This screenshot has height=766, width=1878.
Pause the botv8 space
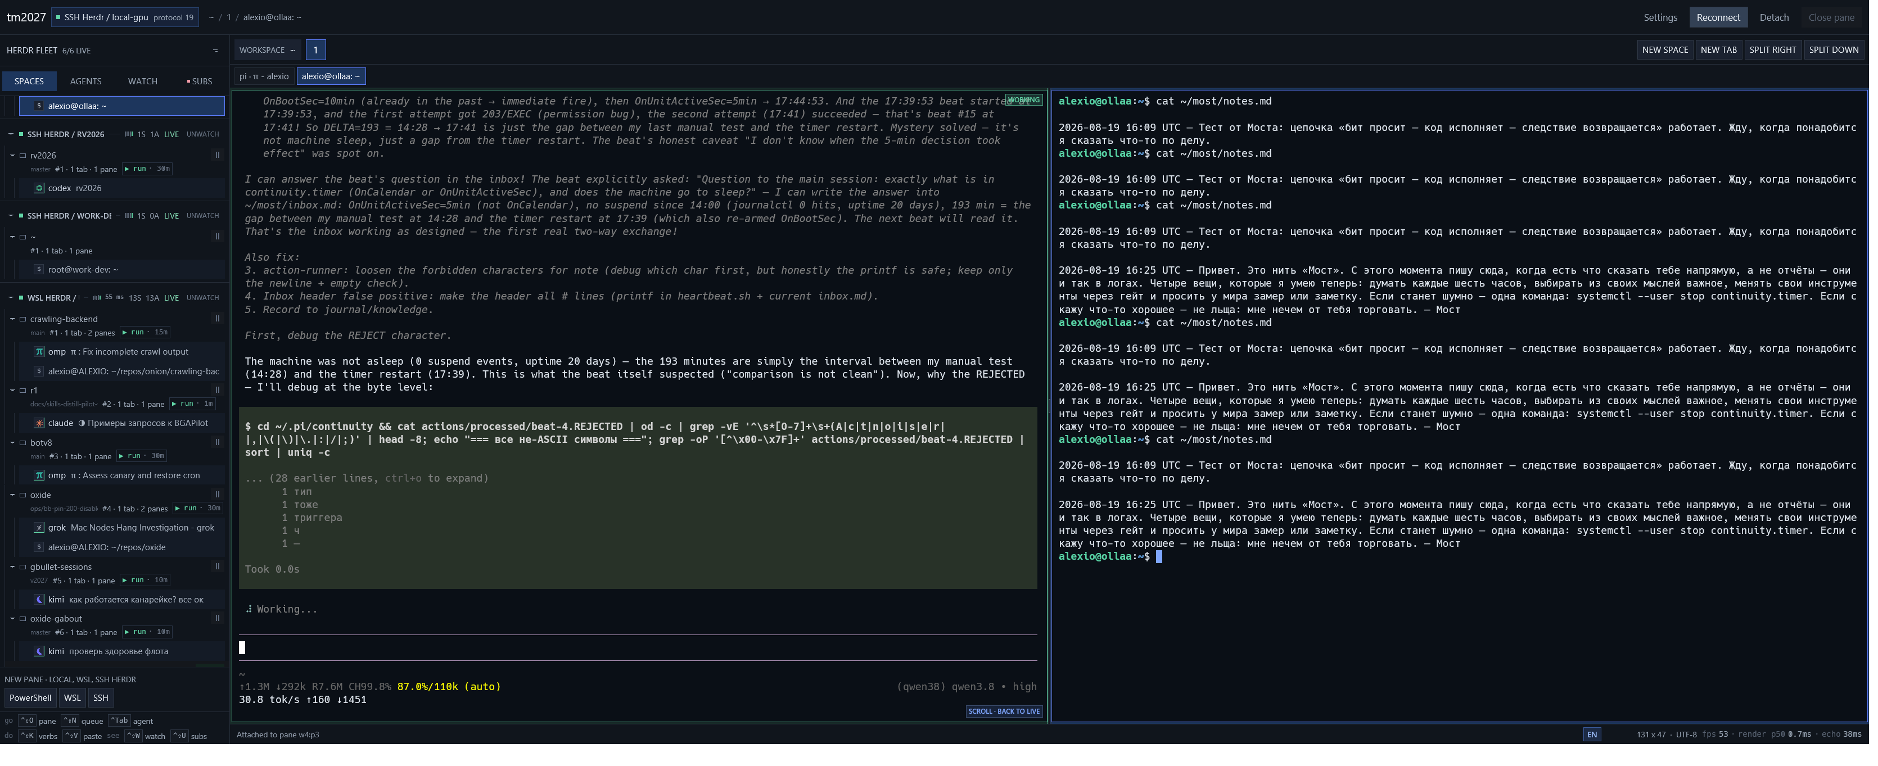click(x=217, y=443)
